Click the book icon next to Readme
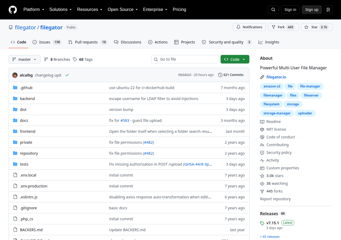341x240 pixels. 262,122
